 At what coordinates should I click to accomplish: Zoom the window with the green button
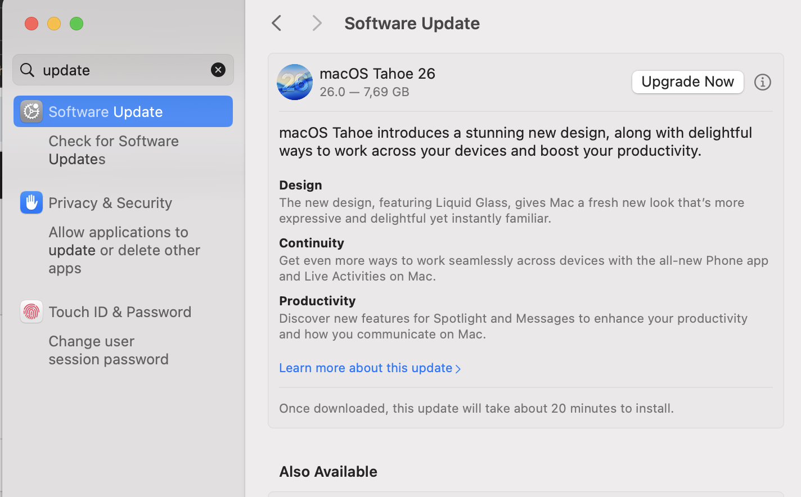point(76,24)
